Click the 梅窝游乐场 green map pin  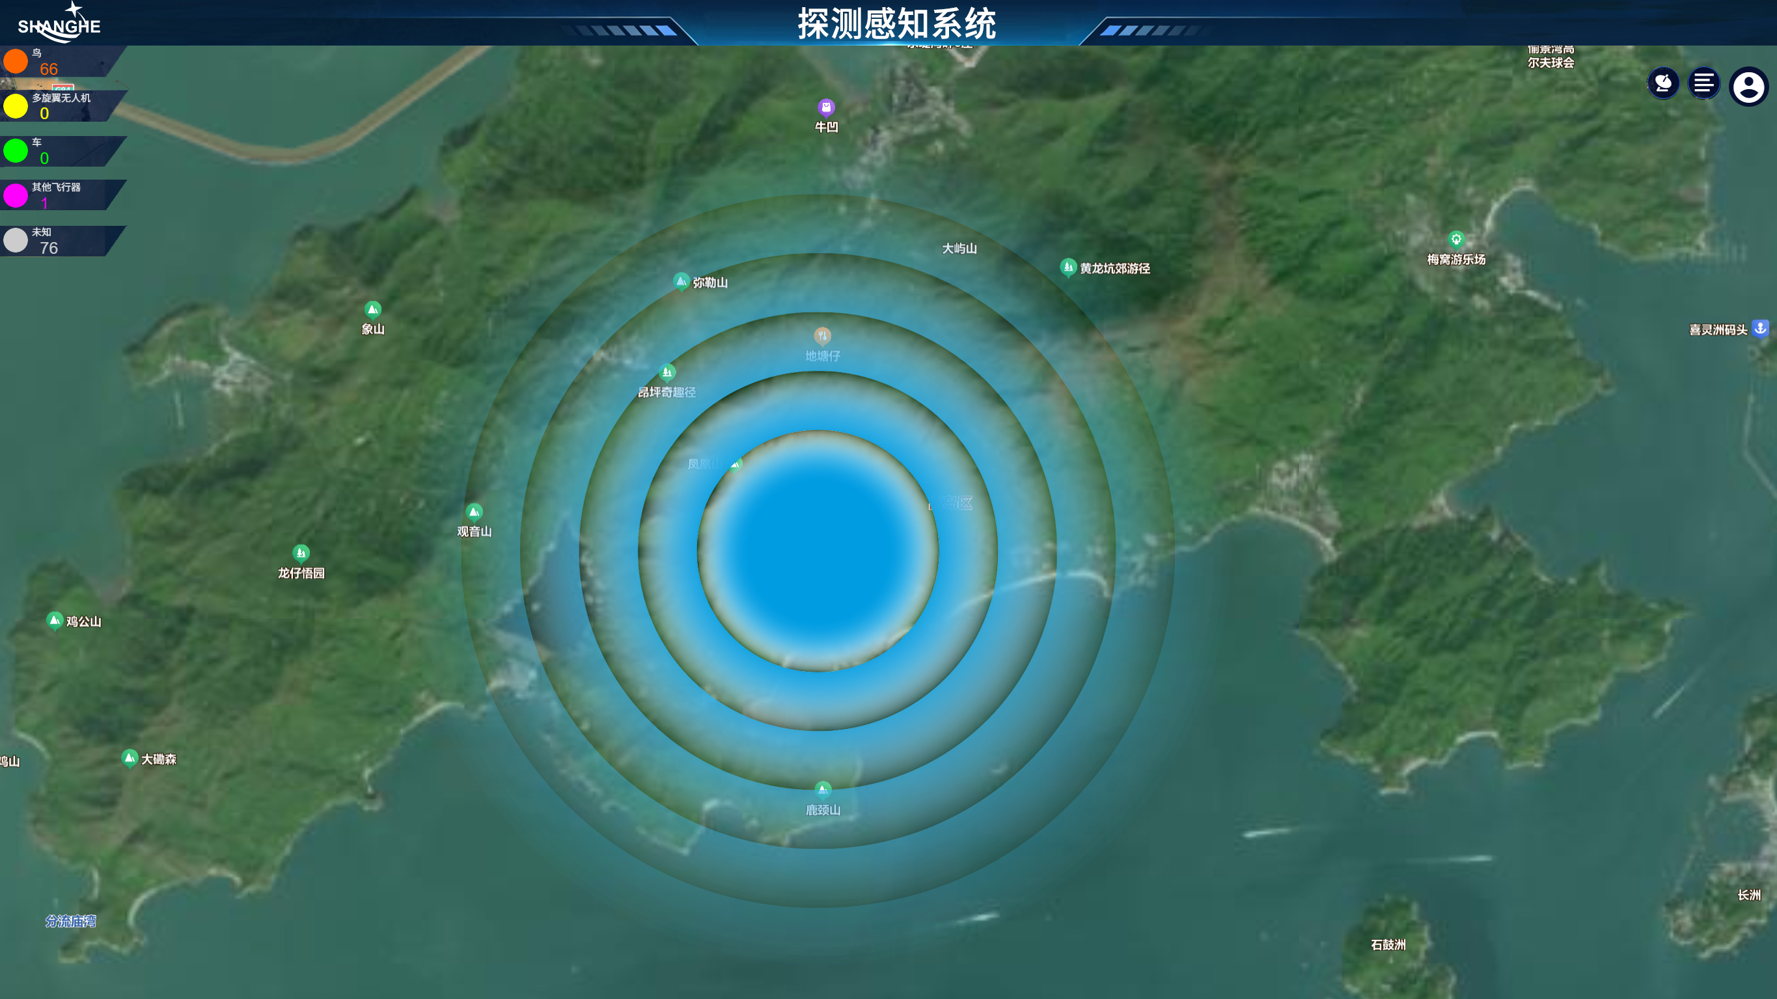click(1455, 239)
